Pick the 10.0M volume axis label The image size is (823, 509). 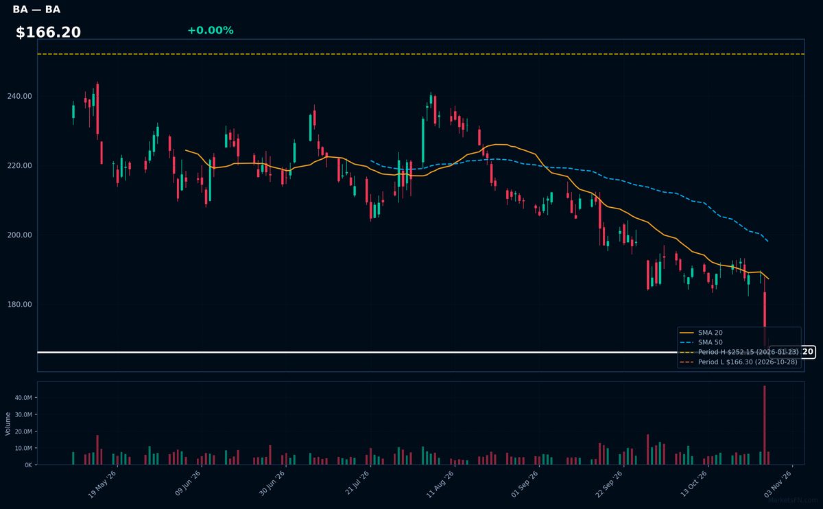(23, 448)
